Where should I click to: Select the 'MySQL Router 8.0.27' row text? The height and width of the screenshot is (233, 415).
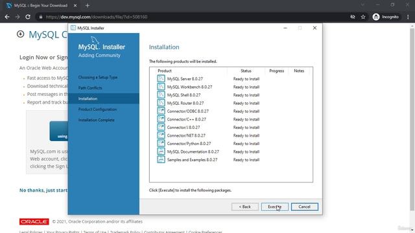[x=185, y=103]
